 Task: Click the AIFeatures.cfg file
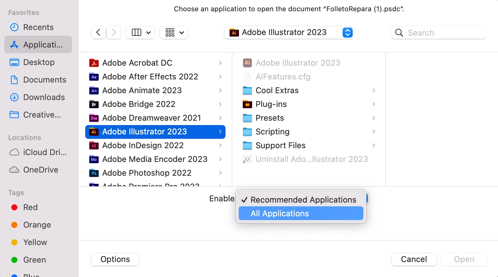(x=309, y=77)
